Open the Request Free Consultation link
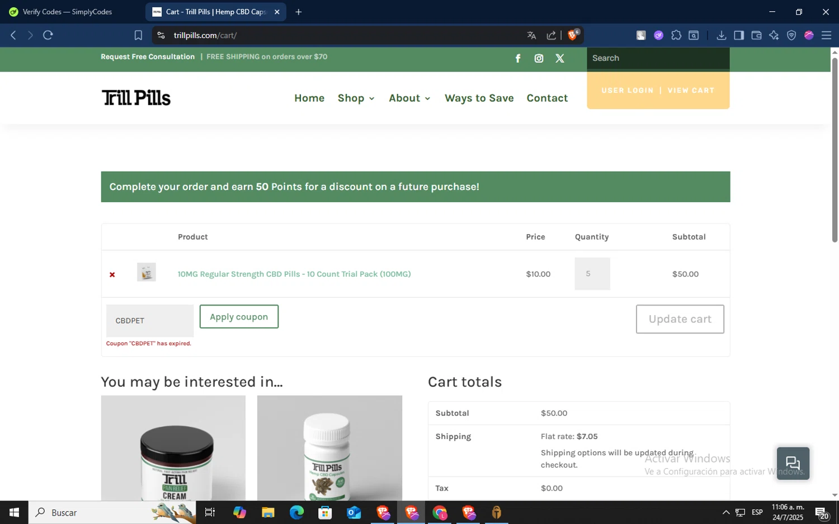The width and height of the screenshot is (839, 524). click(x=148, y=57)
